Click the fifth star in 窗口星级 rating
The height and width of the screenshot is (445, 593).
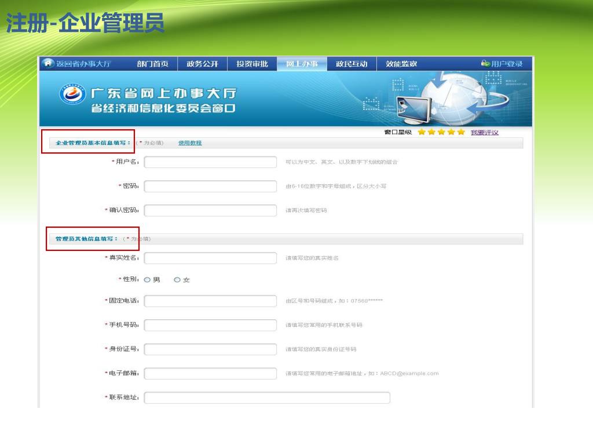click(461, 132)
